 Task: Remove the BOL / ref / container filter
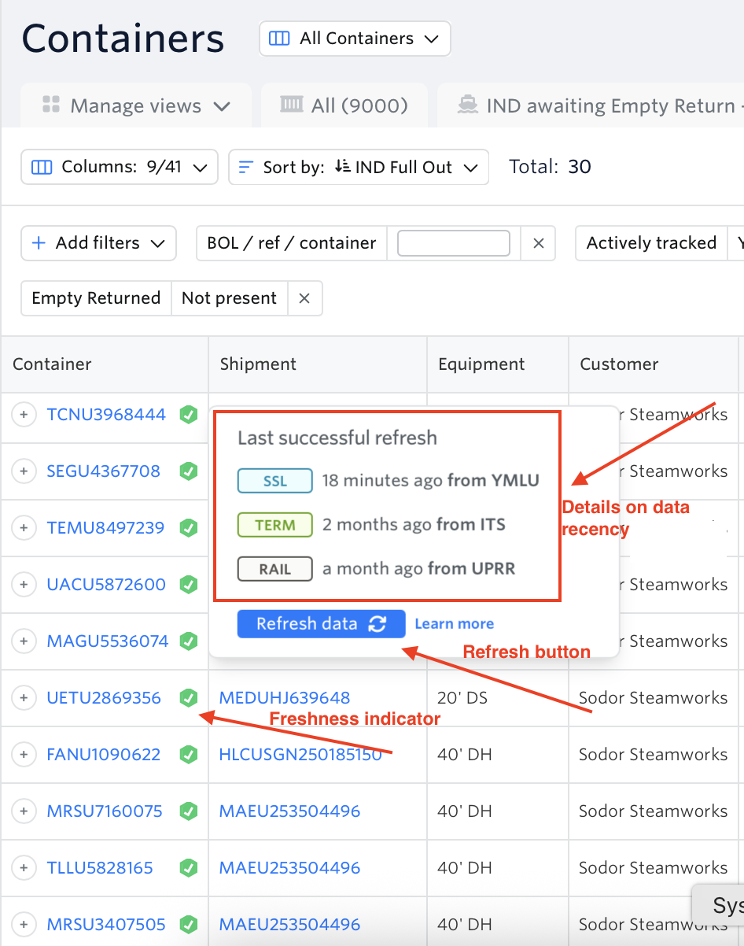click(539, 243)
